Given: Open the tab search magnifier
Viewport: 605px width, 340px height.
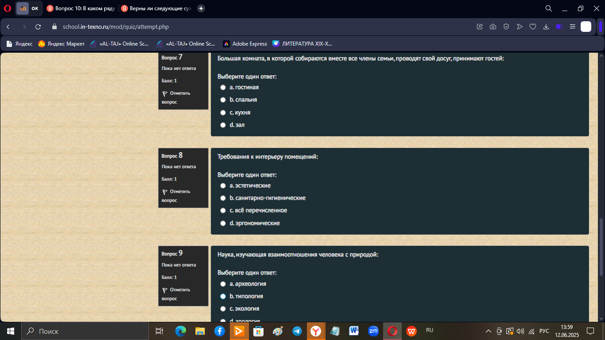Looking at the screenshot, I should click(548, 8).
